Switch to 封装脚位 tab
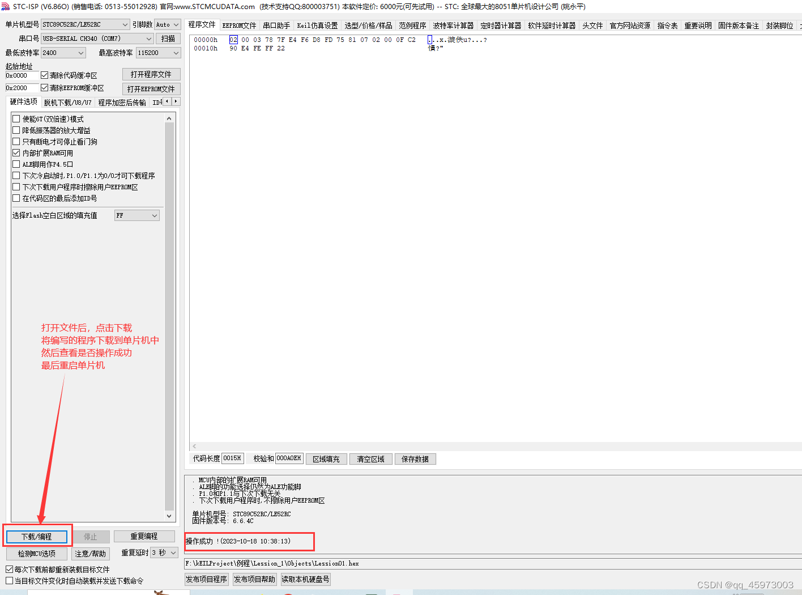Image resolution: width=802 pixels, height=595 pixels. [x=779, y=25]
